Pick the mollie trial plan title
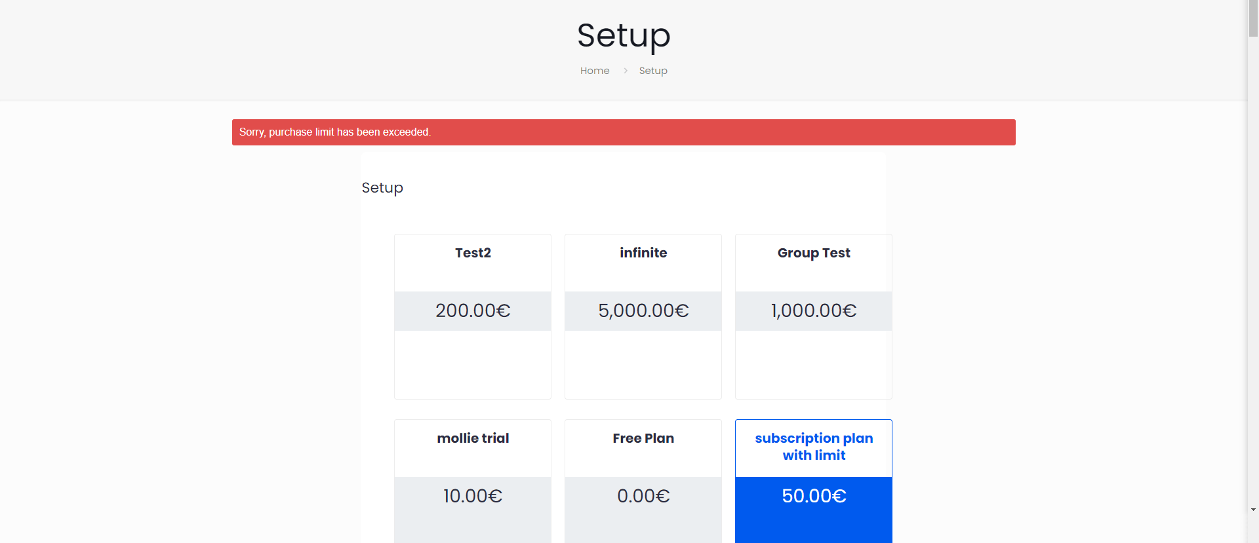The width and height of the screenshot is (1259, 543). click(x=473, y=438)
